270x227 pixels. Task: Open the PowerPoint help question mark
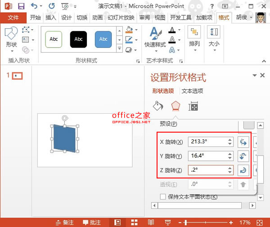click(x=212, y=7)
